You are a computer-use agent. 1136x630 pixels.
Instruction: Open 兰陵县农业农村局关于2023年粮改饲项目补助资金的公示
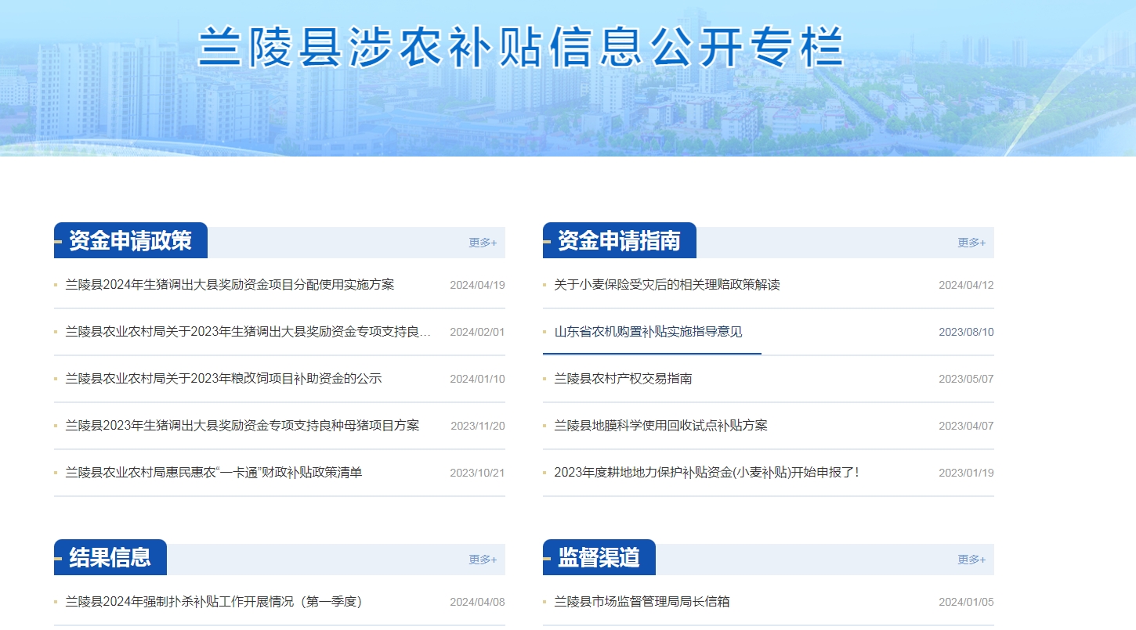(x=223, y=379)
